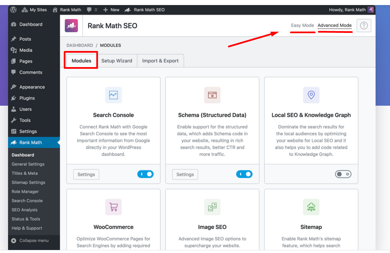Open SEO Analysis submenu
Screen dimensions: 390x253
pyautogui.click(x=25, y=210)
